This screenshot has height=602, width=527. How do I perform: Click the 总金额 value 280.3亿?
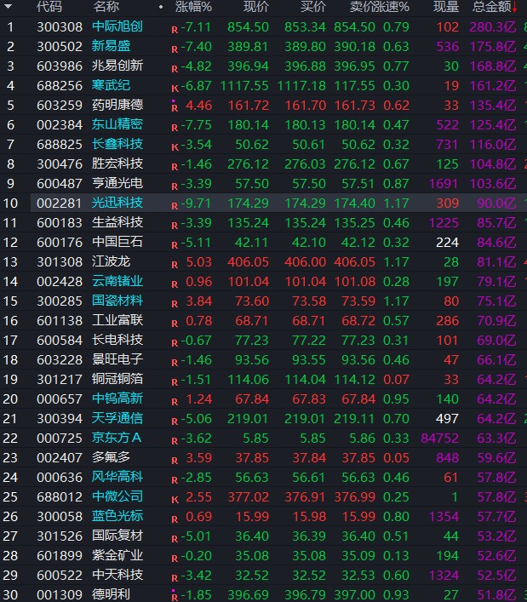click(493, 27)
